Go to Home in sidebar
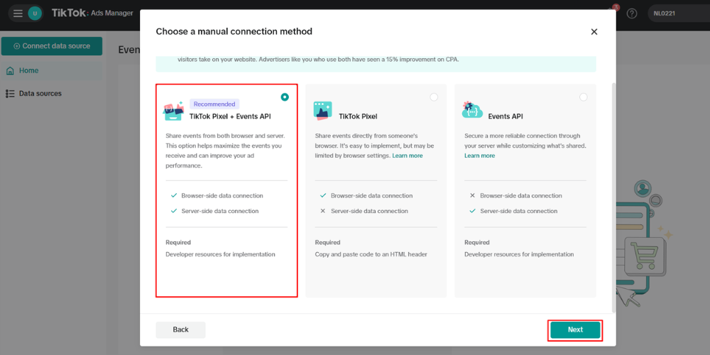The image size is (710, 355). (52, 70)
